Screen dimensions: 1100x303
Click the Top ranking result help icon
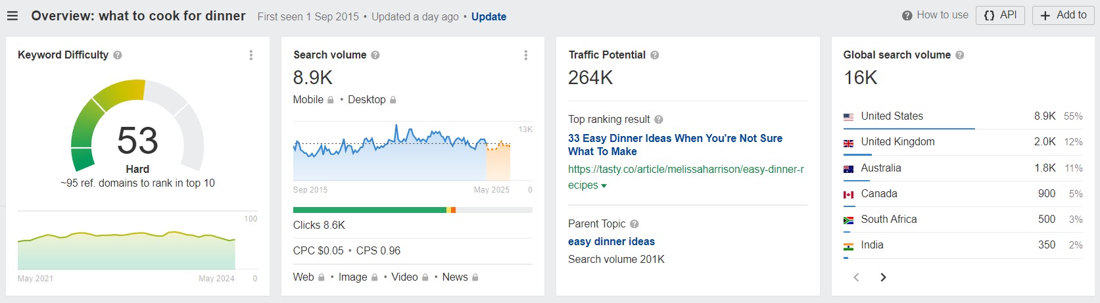[x=659, y=120]
